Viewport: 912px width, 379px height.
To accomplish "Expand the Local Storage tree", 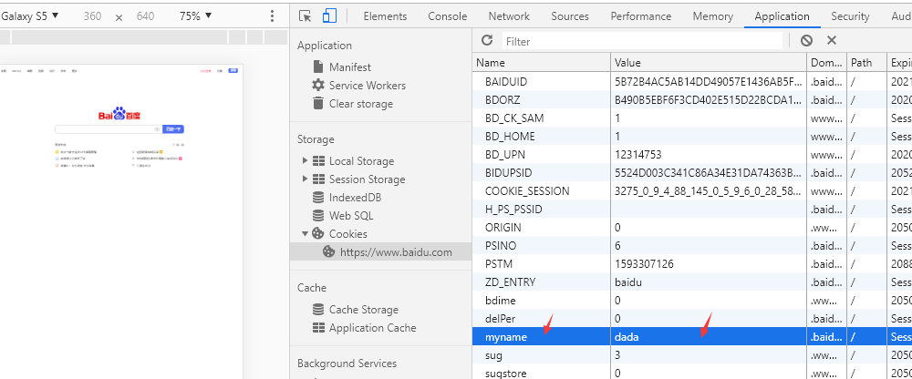I will tap(305, 161).
